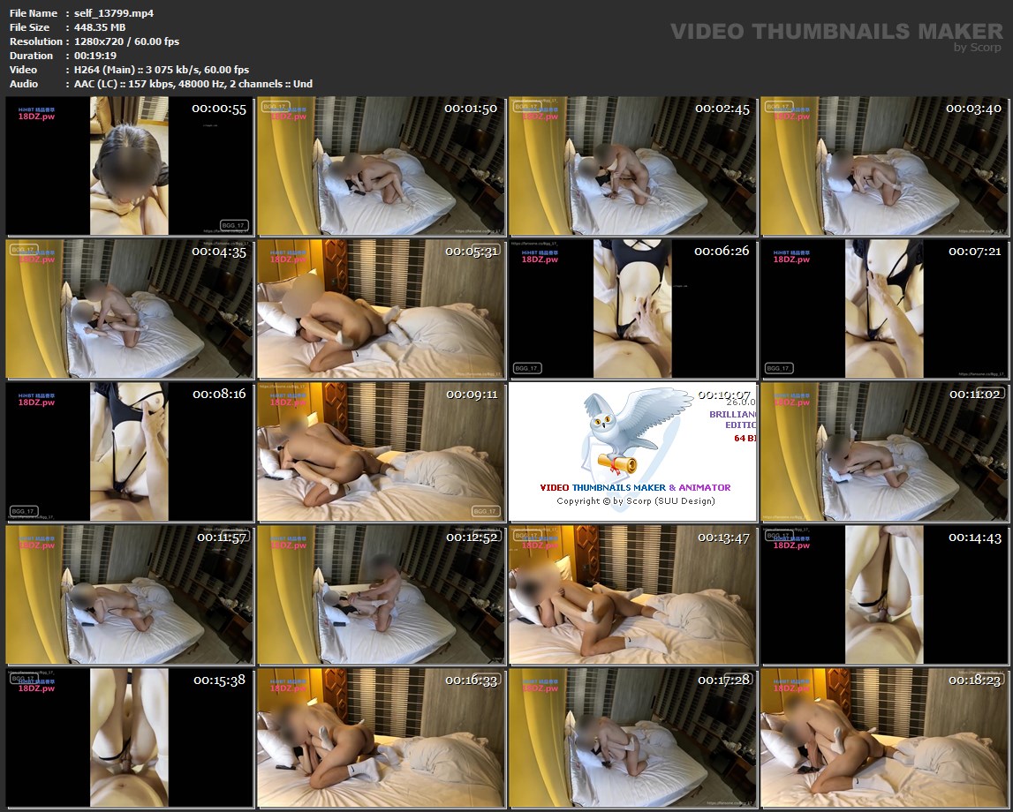Click the Resolution 1280x720 / 60.00 fps text
The image size is (1013, 812).
[126, 41]
